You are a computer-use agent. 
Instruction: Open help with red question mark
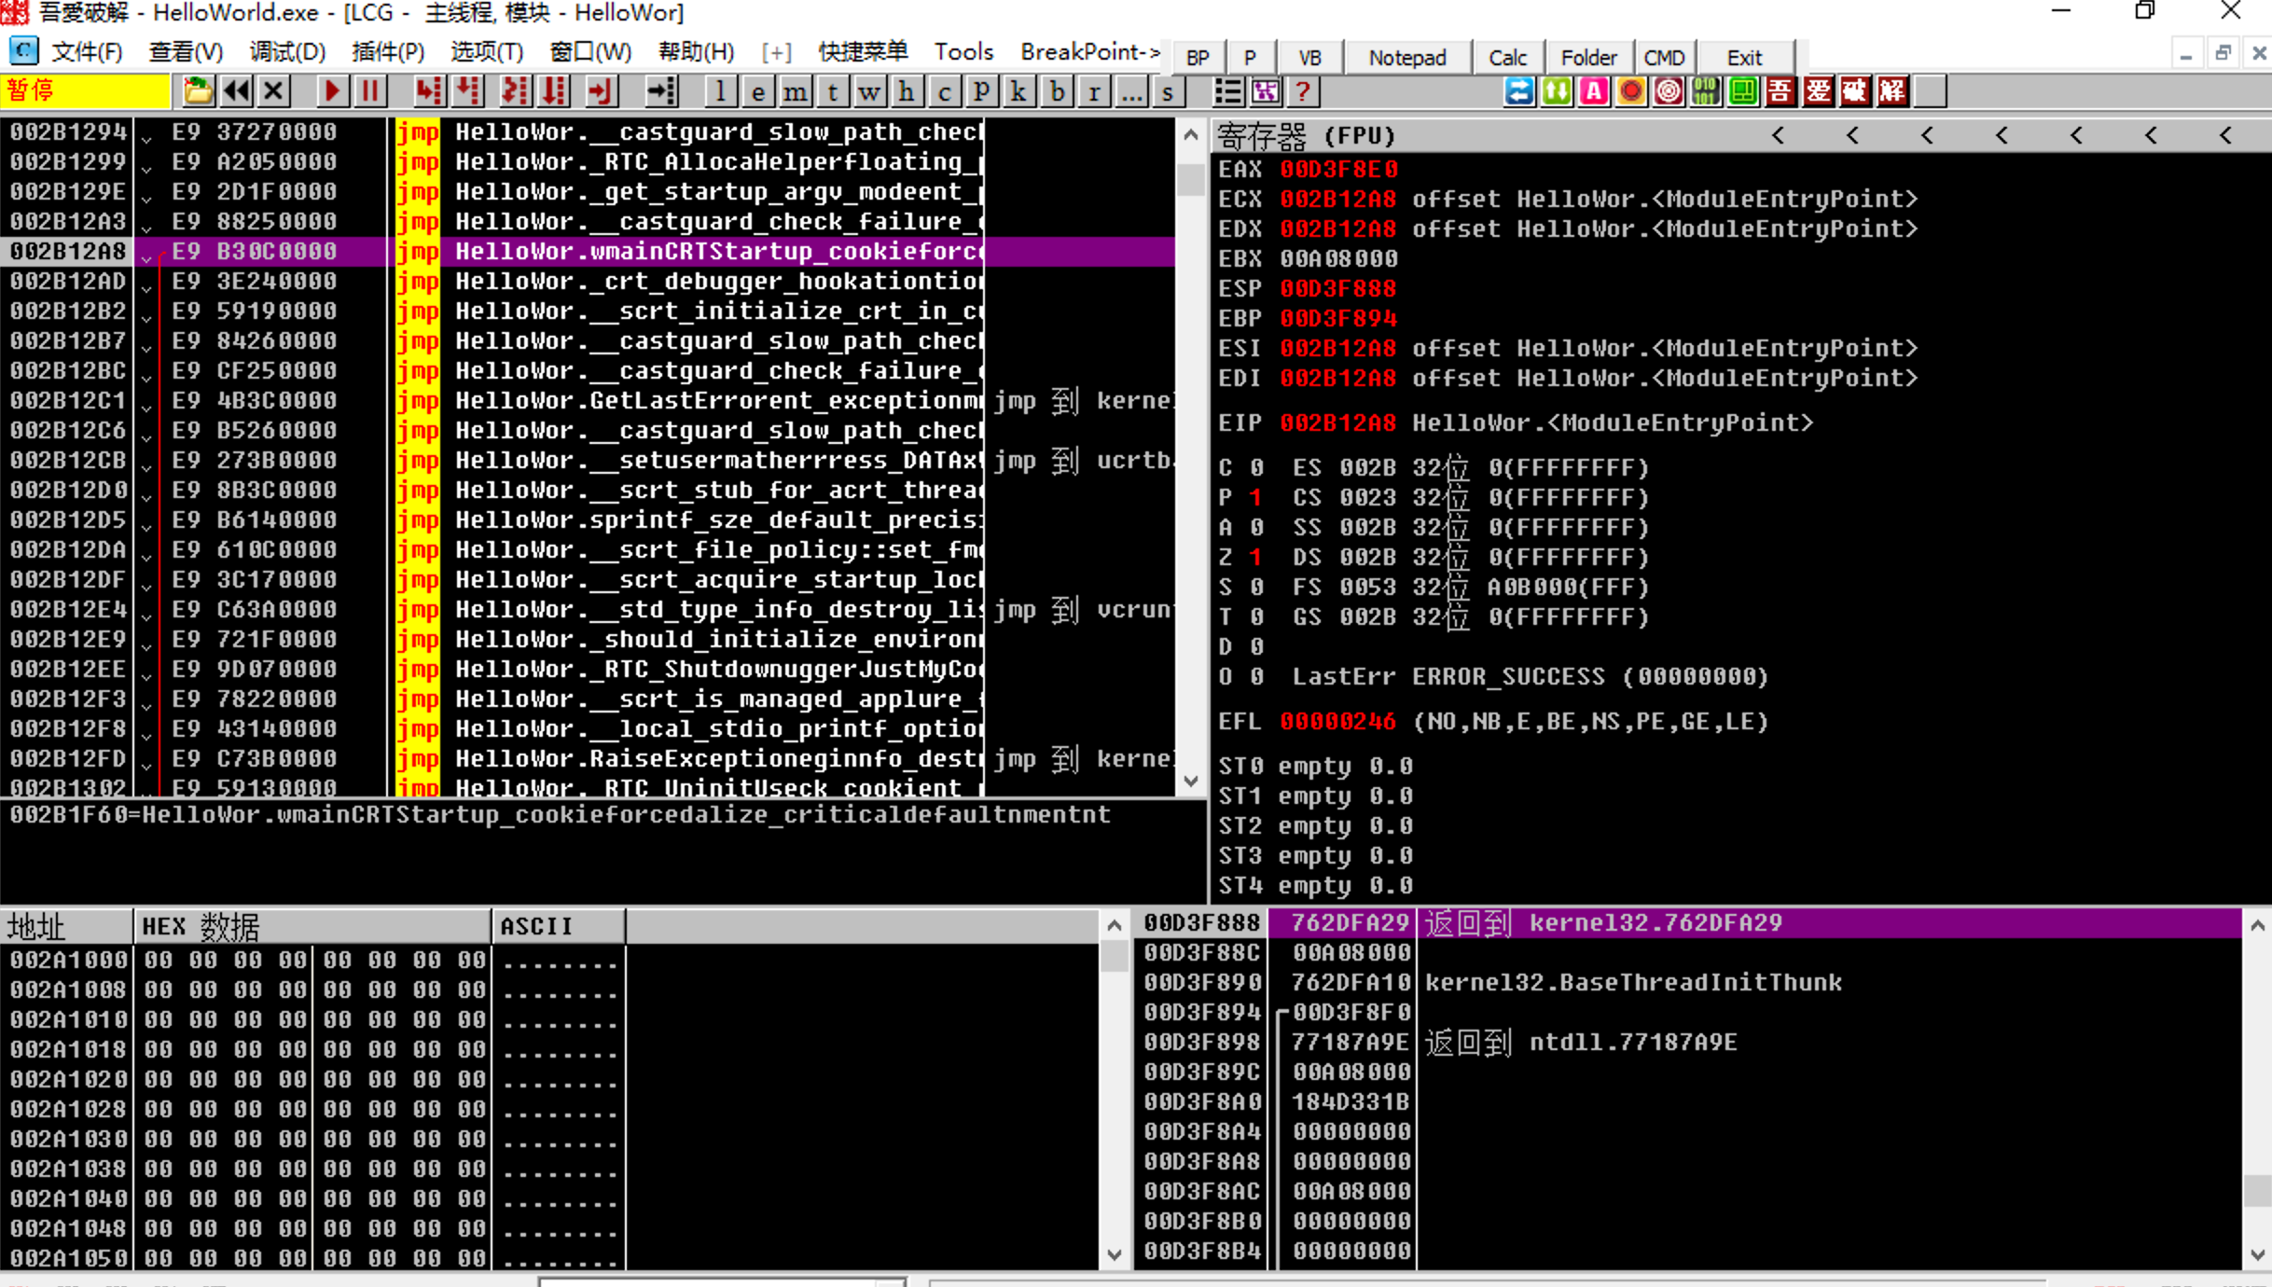click(1303, 91)
